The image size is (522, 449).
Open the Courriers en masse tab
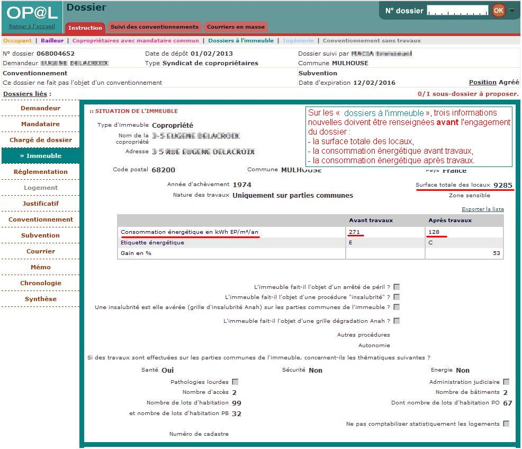[x=236, y=27]
